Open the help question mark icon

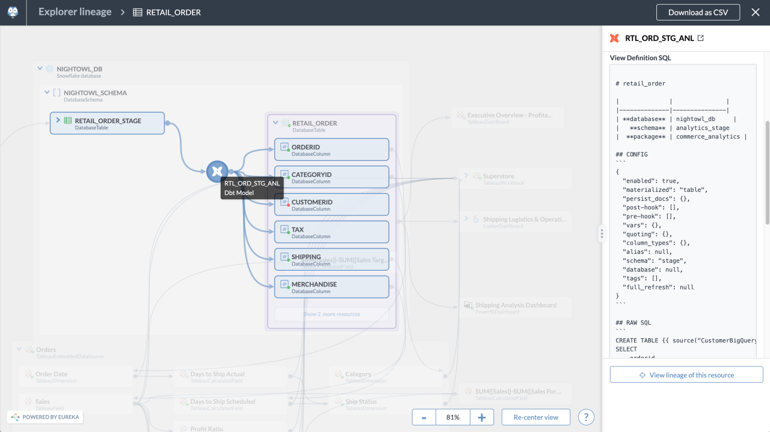pyautogui.click(x=586, y=417)
